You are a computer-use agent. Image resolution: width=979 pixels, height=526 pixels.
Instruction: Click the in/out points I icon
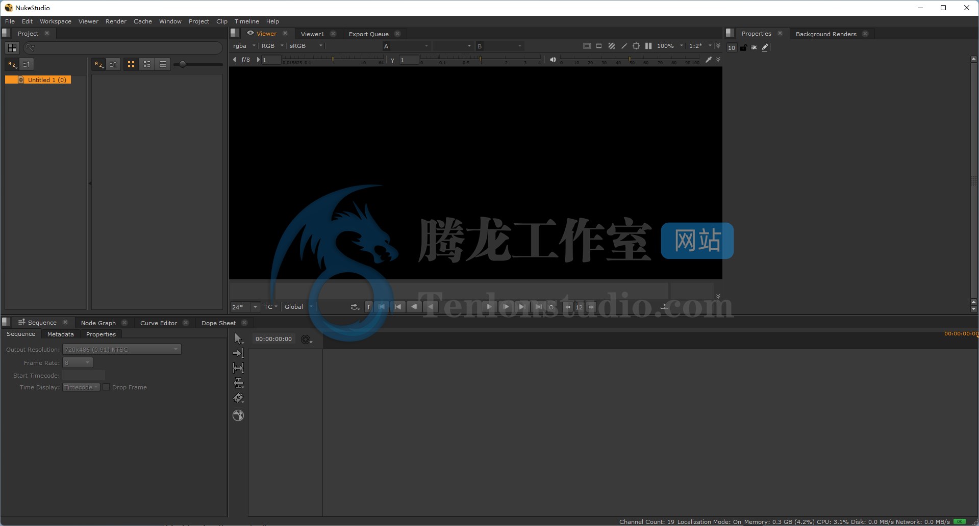tap(368, 307)
